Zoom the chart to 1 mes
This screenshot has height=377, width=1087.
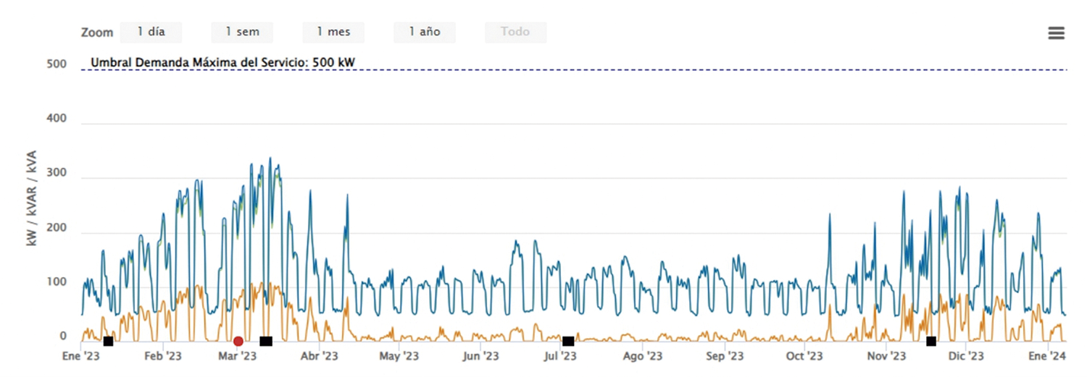(333, 32)
